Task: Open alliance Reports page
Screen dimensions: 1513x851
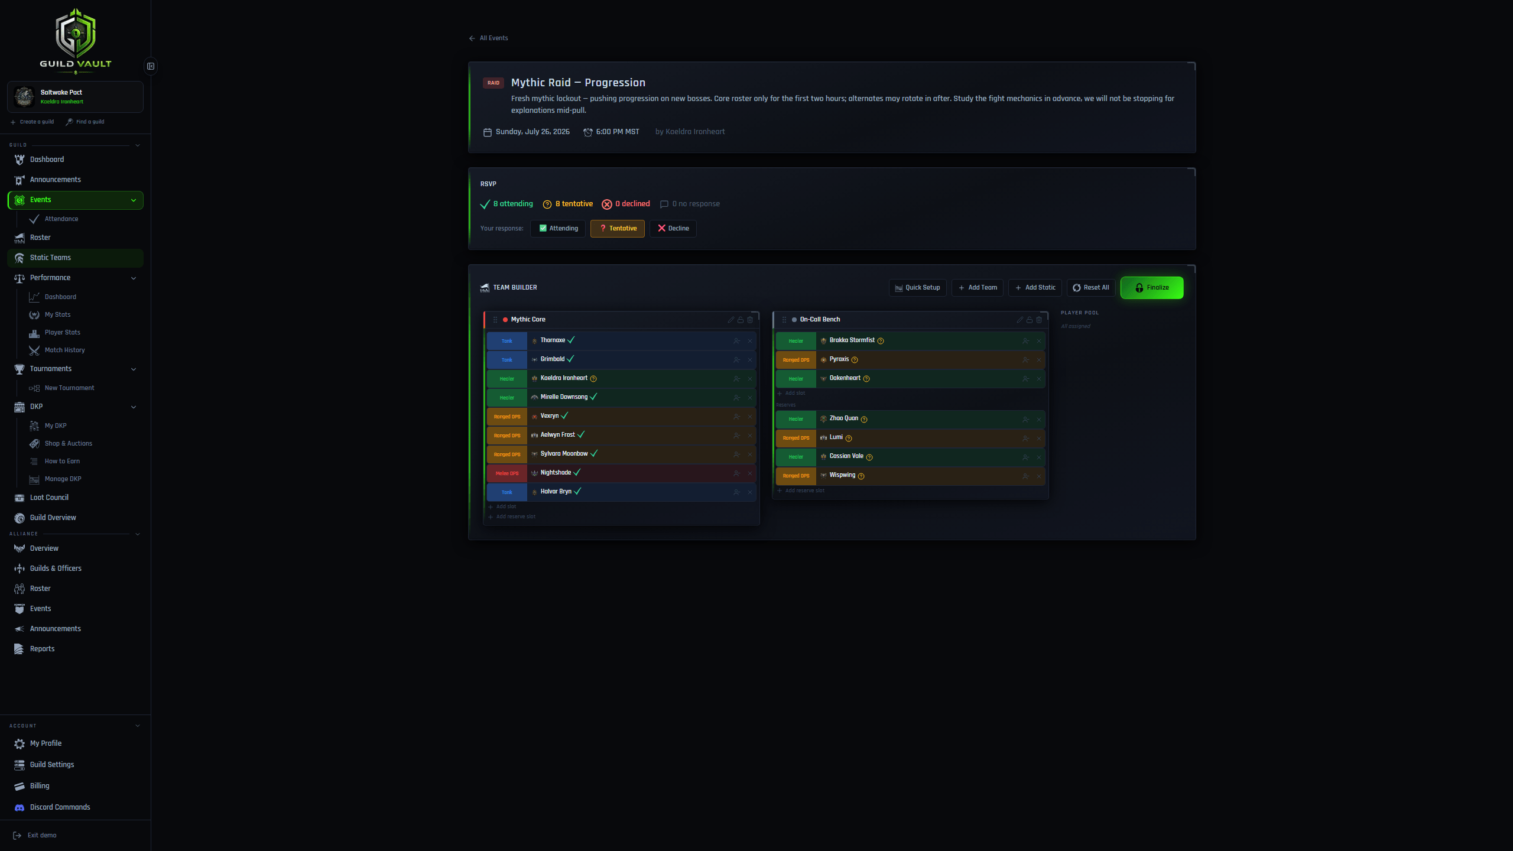Action: 42,649
